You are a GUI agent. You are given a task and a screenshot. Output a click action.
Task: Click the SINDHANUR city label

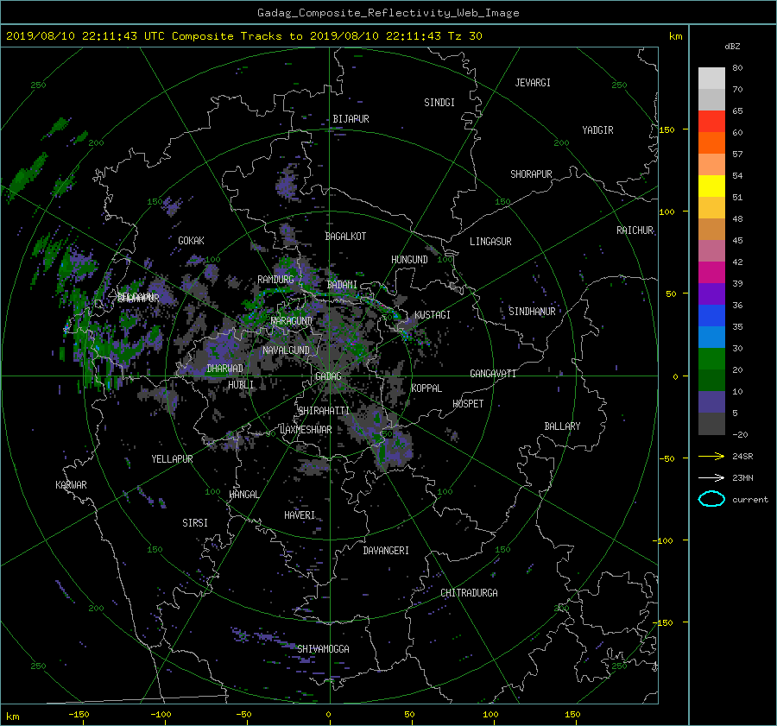tap(532, 312)
